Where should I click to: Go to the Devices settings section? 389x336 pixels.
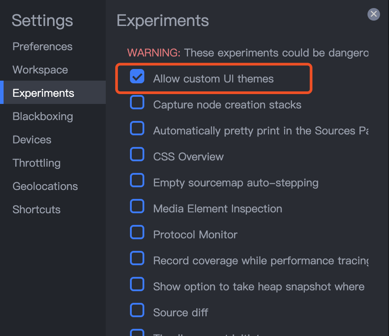click(31, 139)
